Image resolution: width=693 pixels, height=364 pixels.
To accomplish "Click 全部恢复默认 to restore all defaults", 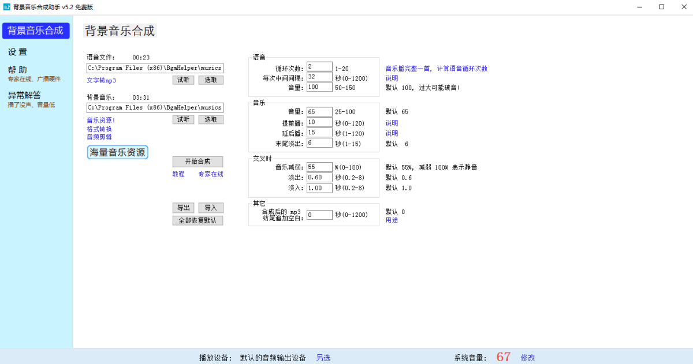I will click(198, 220).
